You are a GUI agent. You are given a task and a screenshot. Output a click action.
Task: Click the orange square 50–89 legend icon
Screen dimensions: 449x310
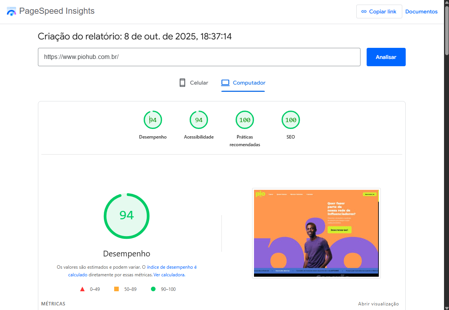click(x=116, y=289)
